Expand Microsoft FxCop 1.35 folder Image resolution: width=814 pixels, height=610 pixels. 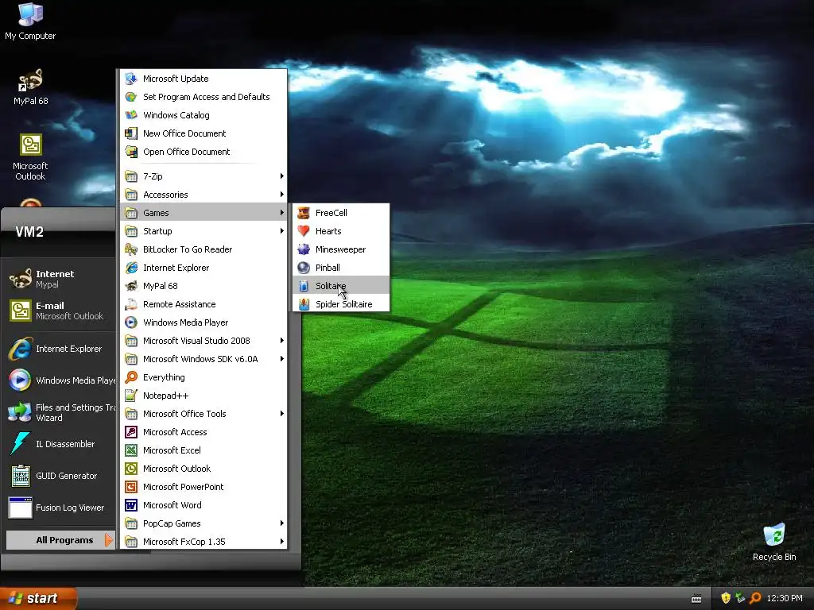pyautogui.click(x=203, y=542)
